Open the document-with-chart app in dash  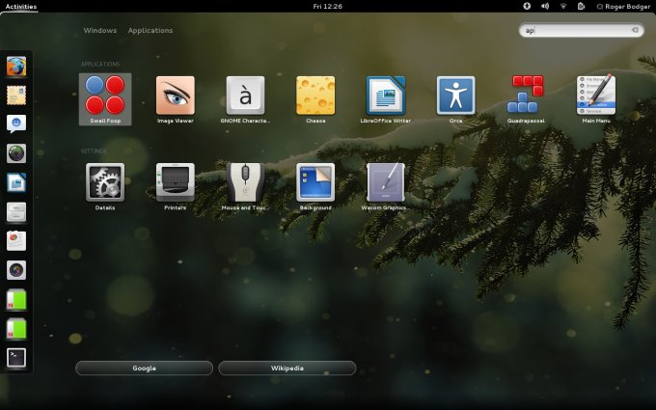pyautogui.click(x=16, y=241)
